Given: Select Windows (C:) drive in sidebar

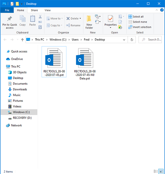Looking at the screenshot, I should [x=19, y=112].
